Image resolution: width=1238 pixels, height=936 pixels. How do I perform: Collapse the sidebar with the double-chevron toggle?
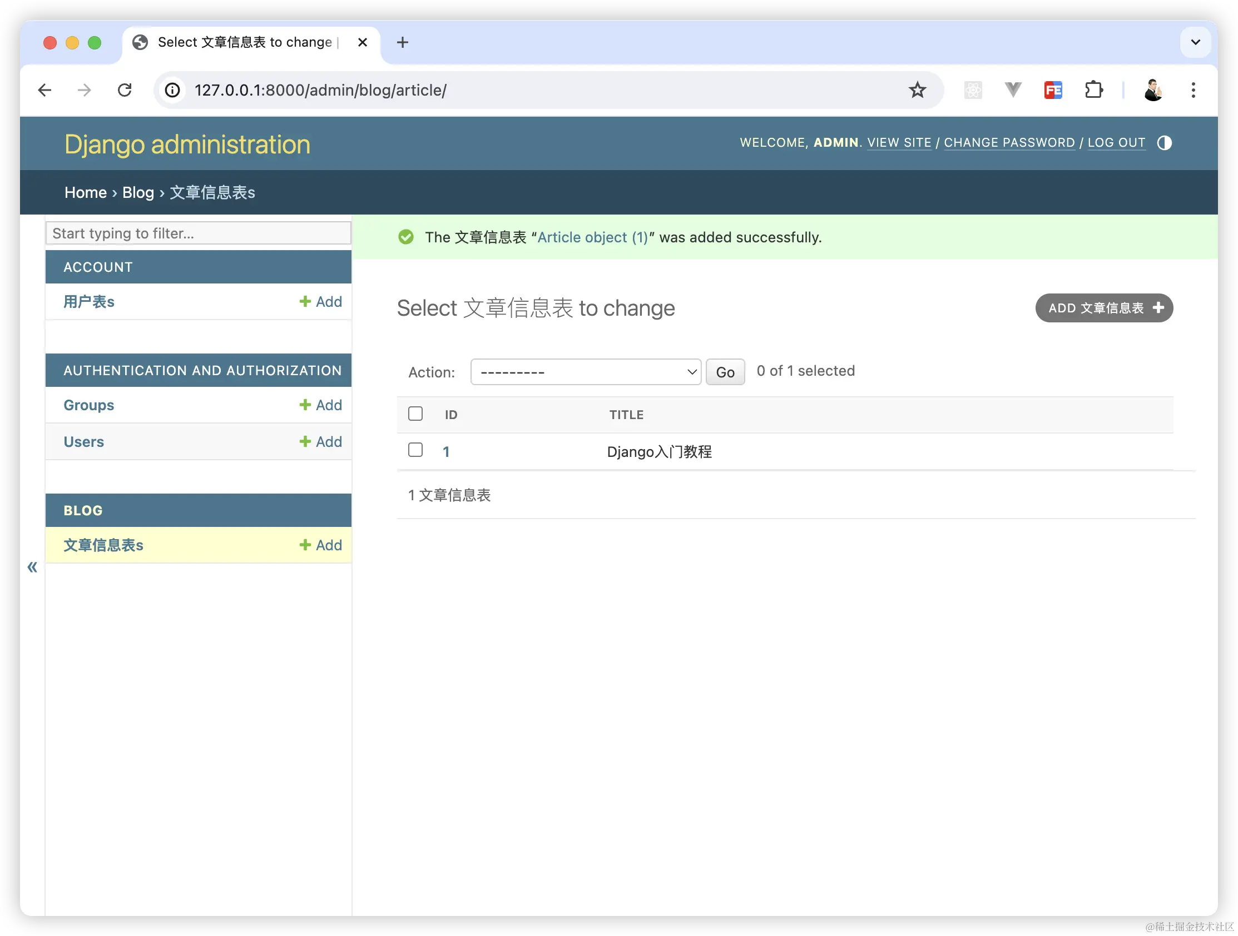click(x=32, y=567)
